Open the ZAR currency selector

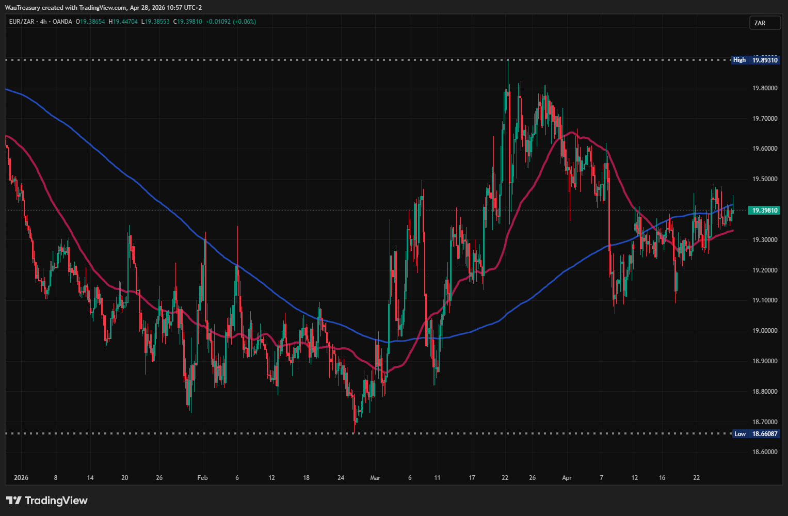point(765,23)
